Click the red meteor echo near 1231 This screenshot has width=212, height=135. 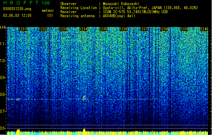coord(18,99)
